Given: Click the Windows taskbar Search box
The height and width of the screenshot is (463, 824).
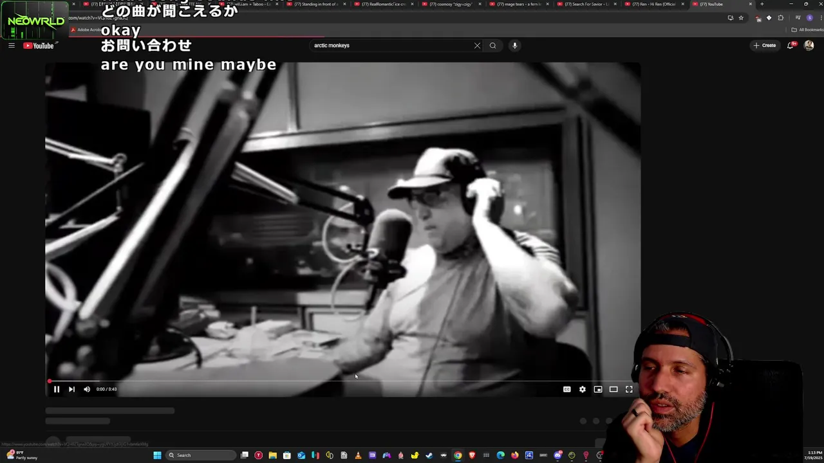Looking at the screenshot, I should (x=201, y=455).
